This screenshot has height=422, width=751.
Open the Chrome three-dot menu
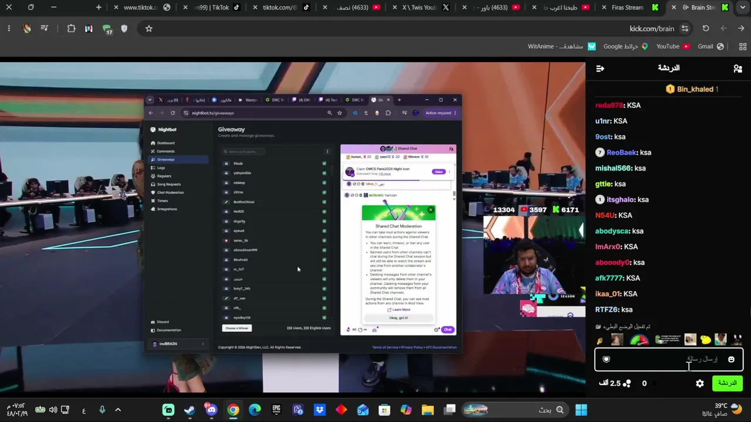point(9,28)
